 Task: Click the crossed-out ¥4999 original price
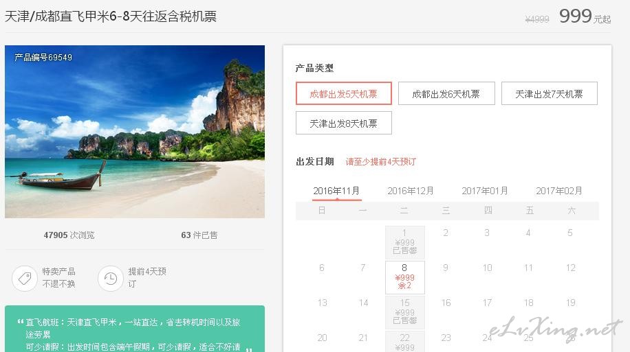(536, 19)
